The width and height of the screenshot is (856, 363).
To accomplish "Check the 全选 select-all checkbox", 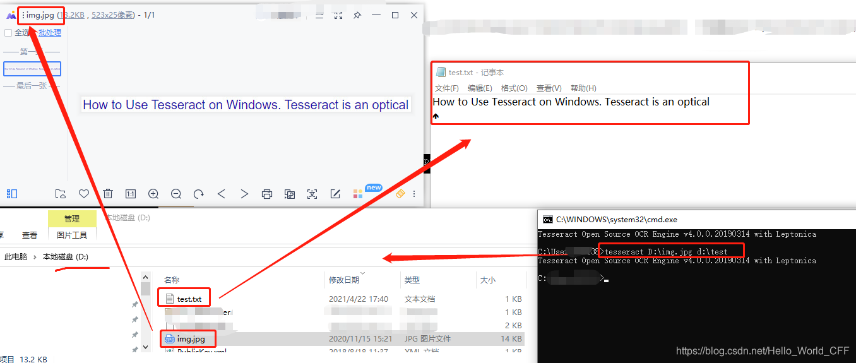I will click(8, 33).
